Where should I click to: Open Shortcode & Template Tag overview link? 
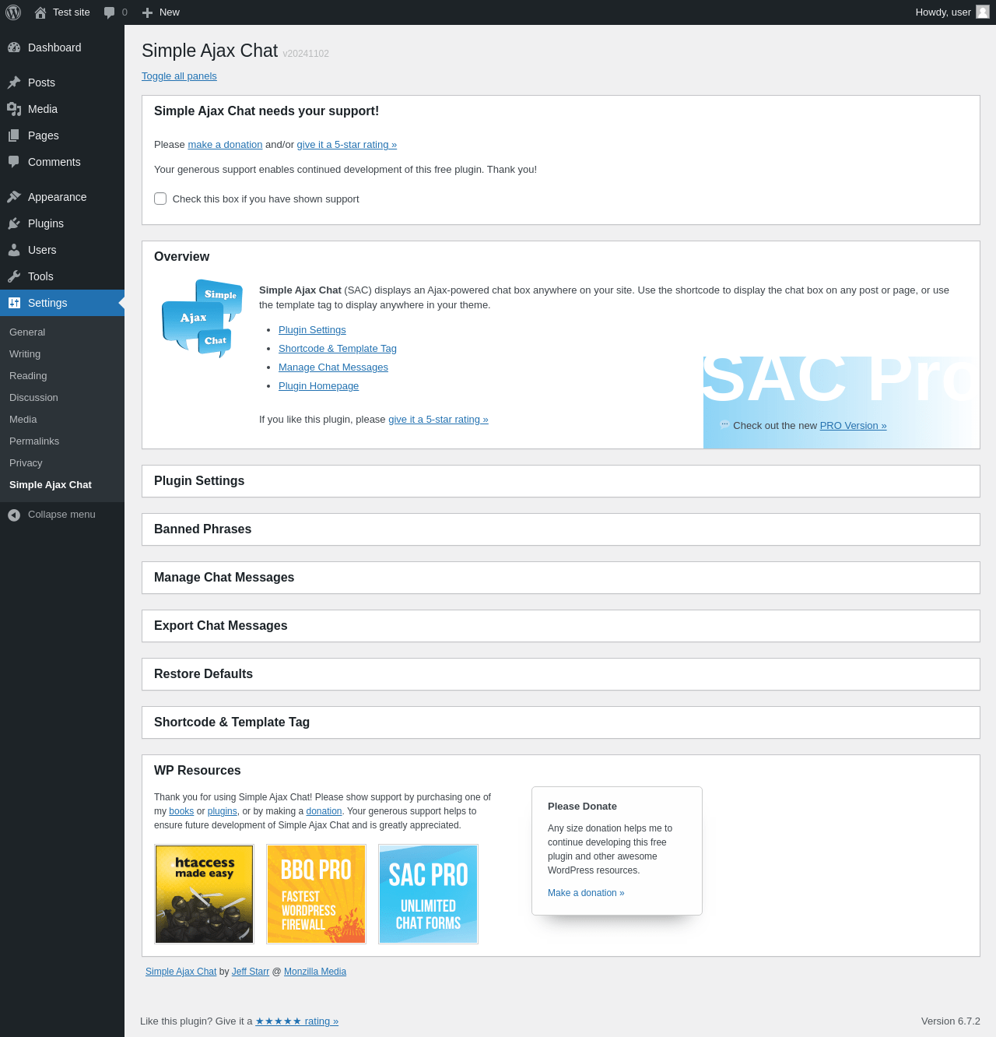338,349
